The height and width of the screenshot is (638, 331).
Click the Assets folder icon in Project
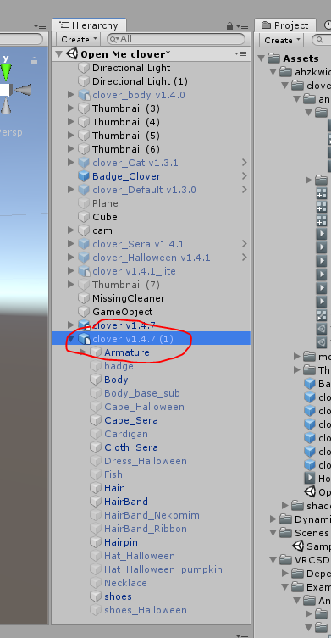pyautogui.click(x=273, y=58)
